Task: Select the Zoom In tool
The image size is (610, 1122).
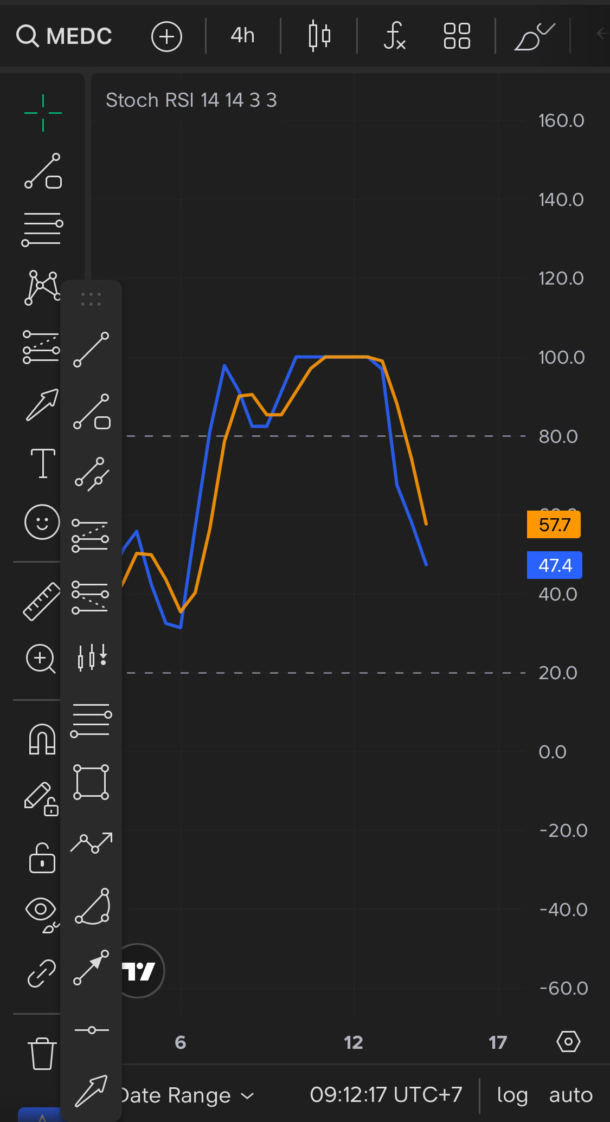Action: click(41, 659)
